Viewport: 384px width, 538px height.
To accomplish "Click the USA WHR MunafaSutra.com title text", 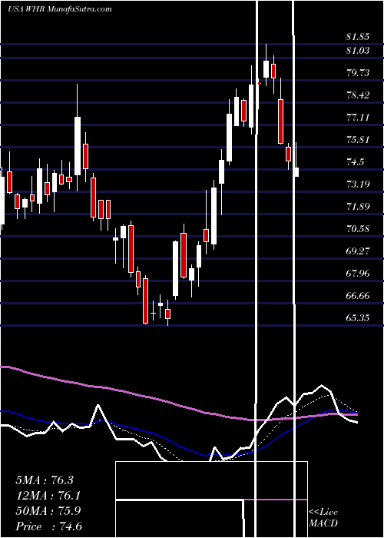I will coord(60,9).
